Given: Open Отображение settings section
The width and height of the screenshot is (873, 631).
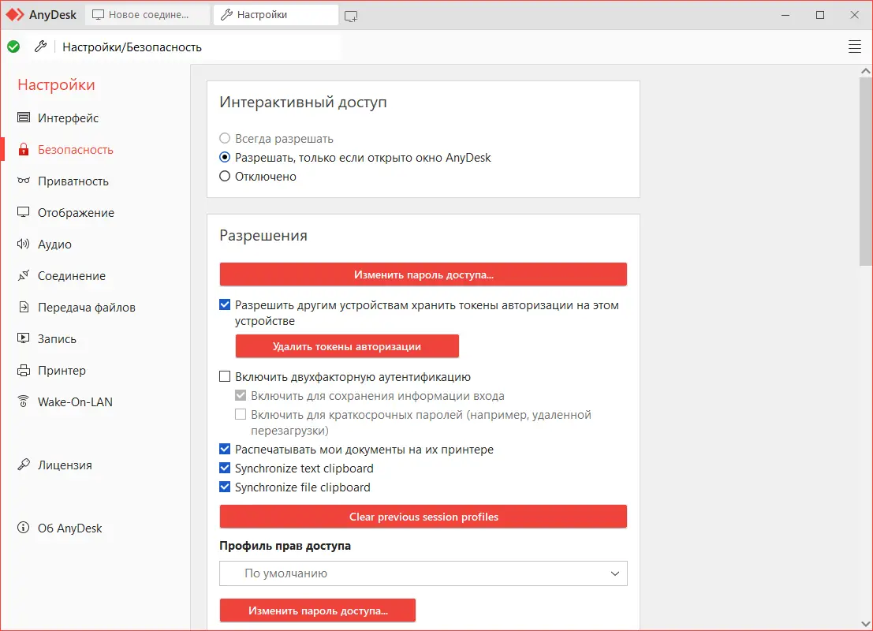Looking at the screenshot, I should click(76, 213).
